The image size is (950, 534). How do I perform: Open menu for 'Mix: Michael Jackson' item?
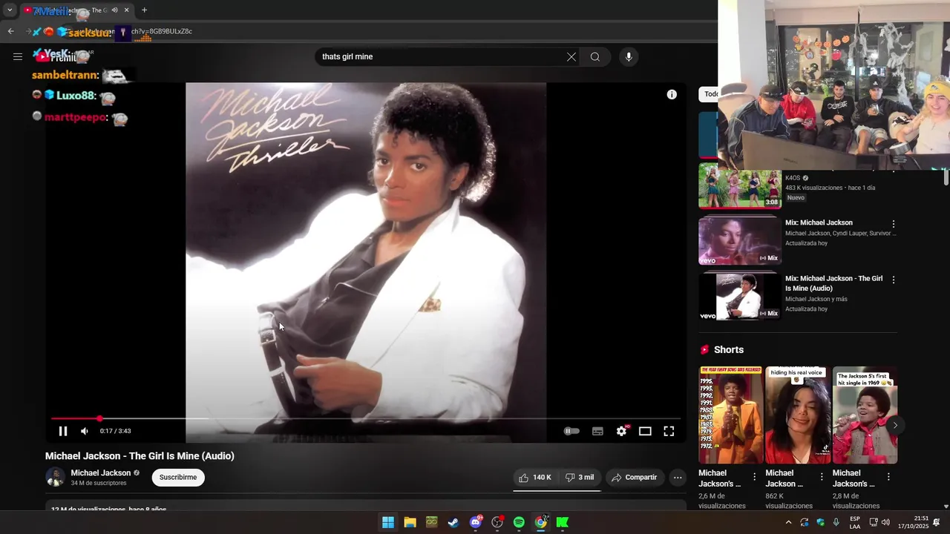click(x=894, y=224)
